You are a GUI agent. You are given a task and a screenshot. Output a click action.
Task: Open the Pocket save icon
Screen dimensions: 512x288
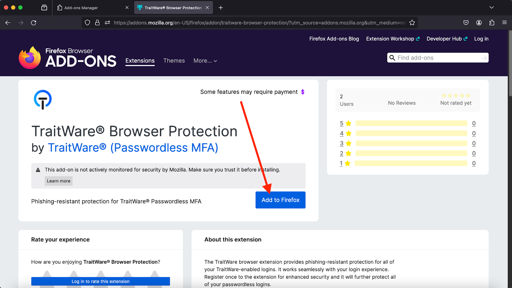(466, 23)
